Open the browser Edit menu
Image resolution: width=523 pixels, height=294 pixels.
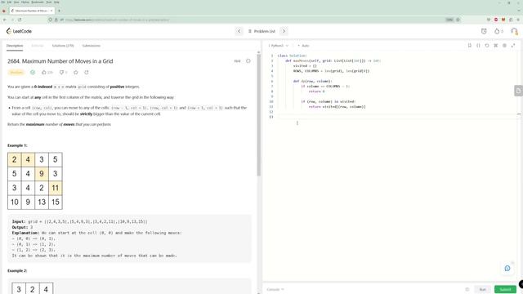pyautogui.click(x=9, y=2)
